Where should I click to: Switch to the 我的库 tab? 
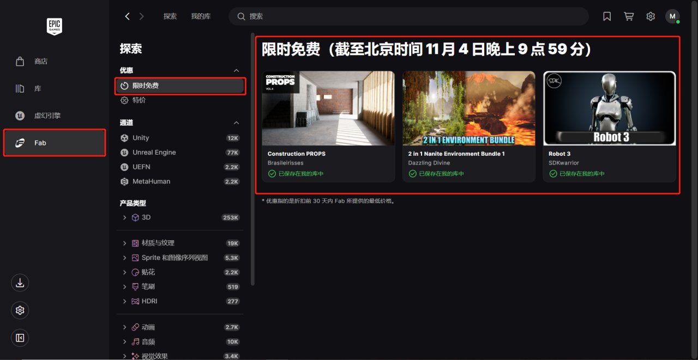pos(201,16)
